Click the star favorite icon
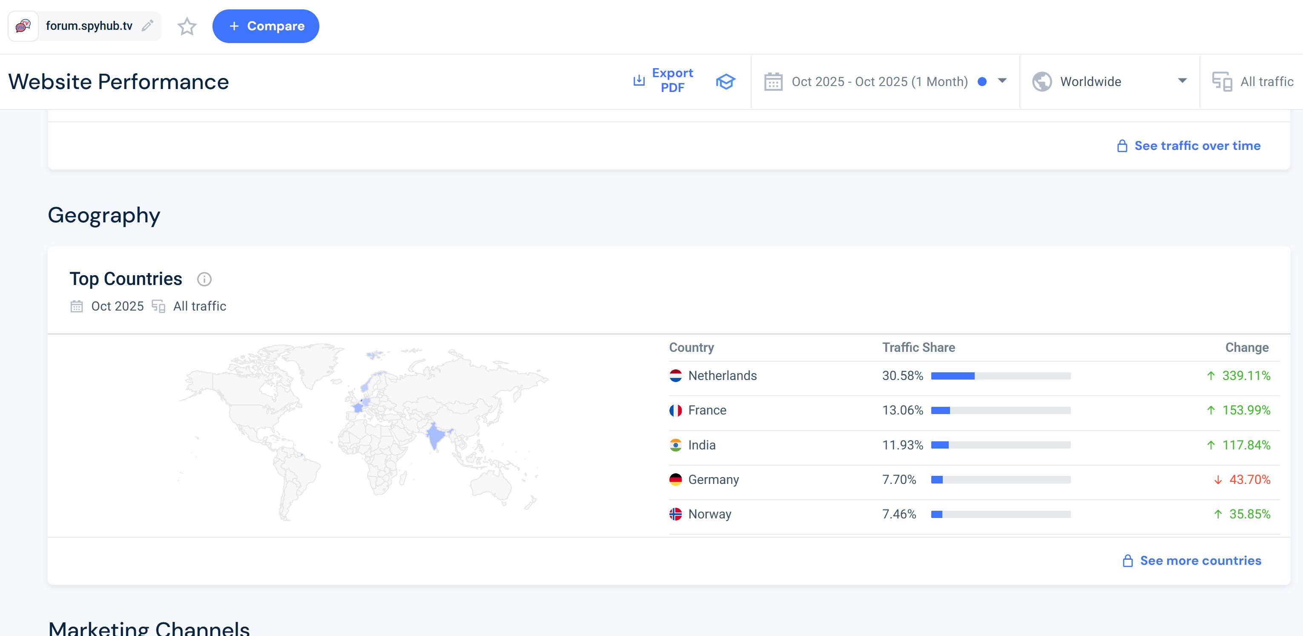The height and width of the screenshot is (636, 1303). pos(187,26)
